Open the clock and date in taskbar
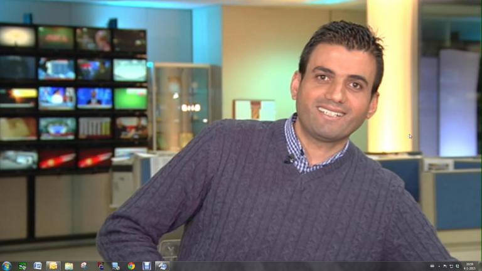Screen dimensions: 482x271 pyautogui.click(x=469, y=266)
